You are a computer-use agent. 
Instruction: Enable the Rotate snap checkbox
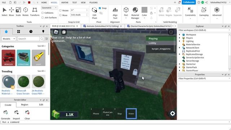click(x=60, y=10)
